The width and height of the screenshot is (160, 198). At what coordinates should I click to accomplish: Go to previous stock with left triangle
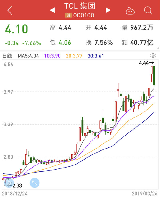click(x=52, y=10)
